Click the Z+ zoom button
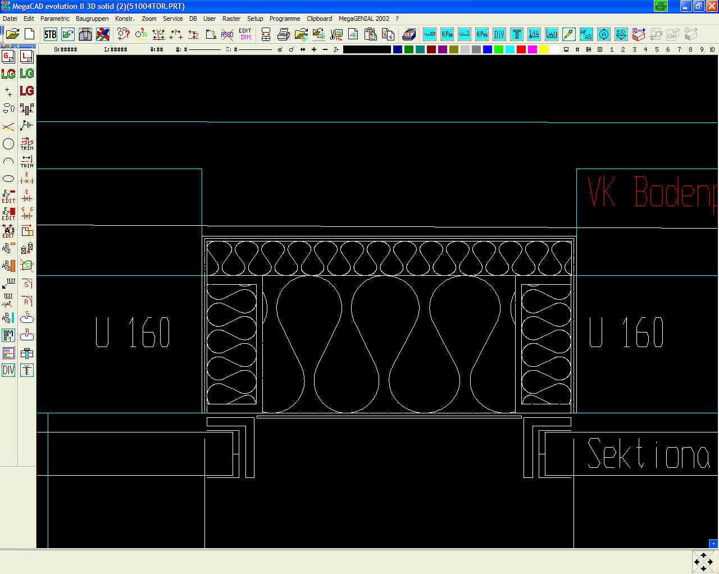This screenshot has height=574, width=719. click(336, 49)
